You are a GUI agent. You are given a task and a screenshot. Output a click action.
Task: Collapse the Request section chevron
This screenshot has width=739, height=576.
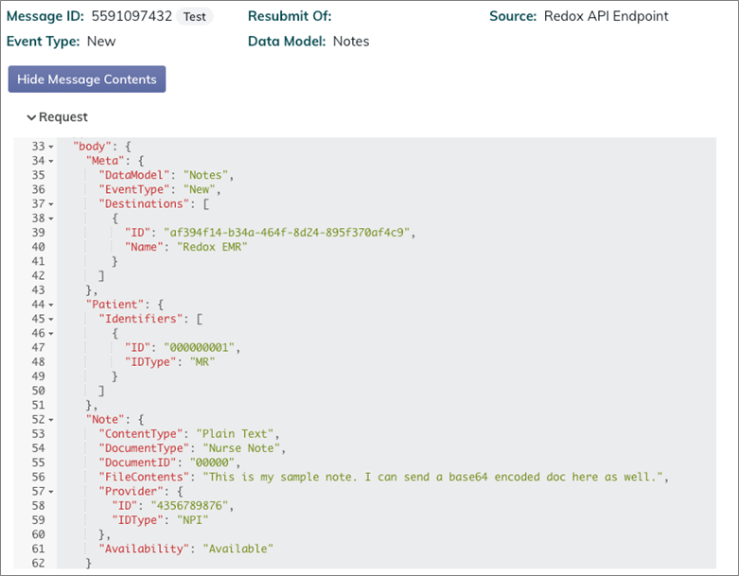tap(31, 117)
